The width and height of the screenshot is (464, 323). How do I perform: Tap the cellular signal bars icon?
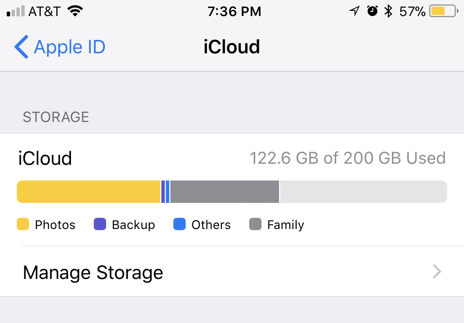pos(16,11)
